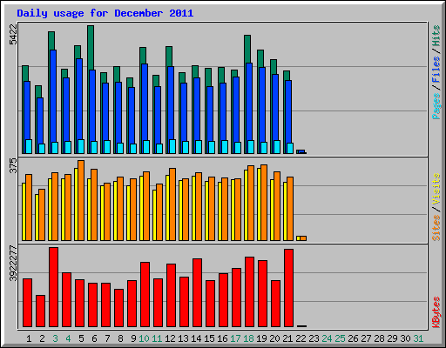Click green day label "17" on the x-axis
Viewport: 446px width, 348px height.
[235, 338]
